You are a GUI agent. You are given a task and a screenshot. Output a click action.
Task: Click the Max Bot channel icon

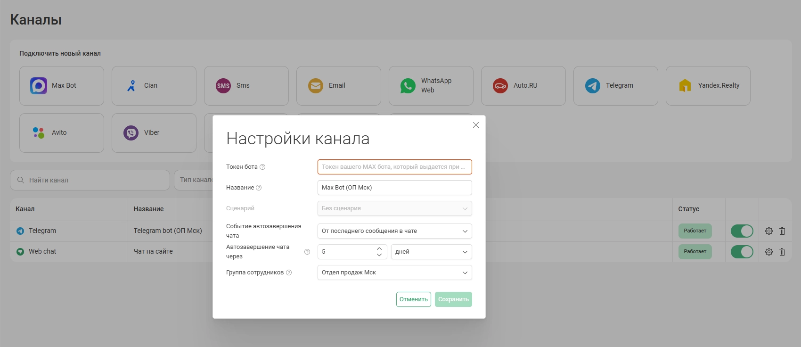tap(39, 86)
